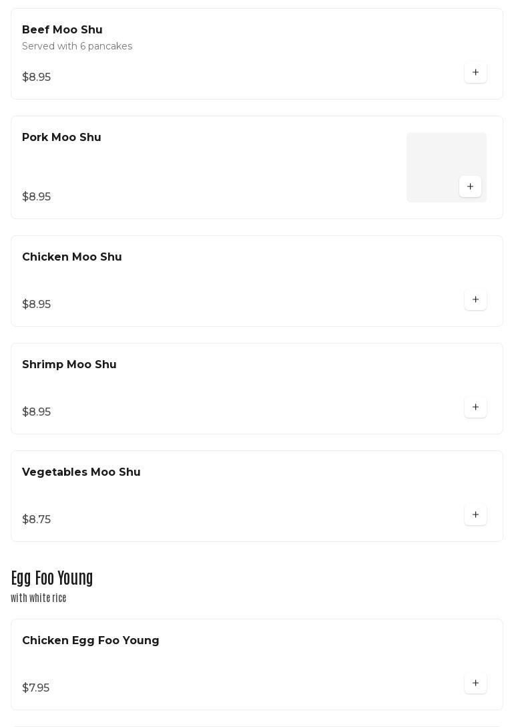Click "Served with 6 pancakes" description
Screen dimensions: 514x727
(77, 46)
